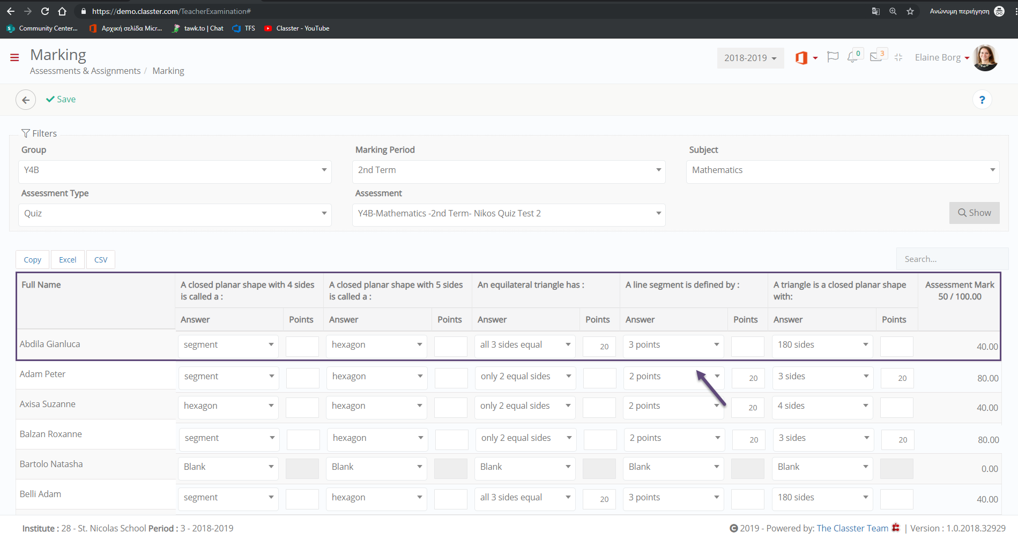Image resolution: width=1018 pixels, height=540 pixels.
Task: Open the Elaine Borg user menu
Action: pyautogui.click(x=942, y=57)
